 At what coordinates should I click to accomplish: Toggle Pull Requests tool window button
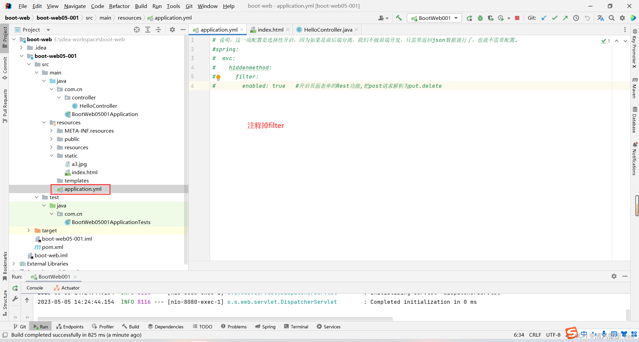click(x=5, y=106)
